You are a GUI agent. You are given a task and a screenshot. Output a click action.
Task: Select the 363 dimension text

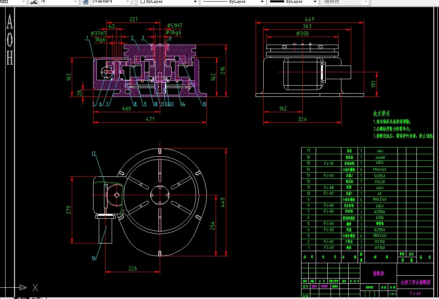307,26
